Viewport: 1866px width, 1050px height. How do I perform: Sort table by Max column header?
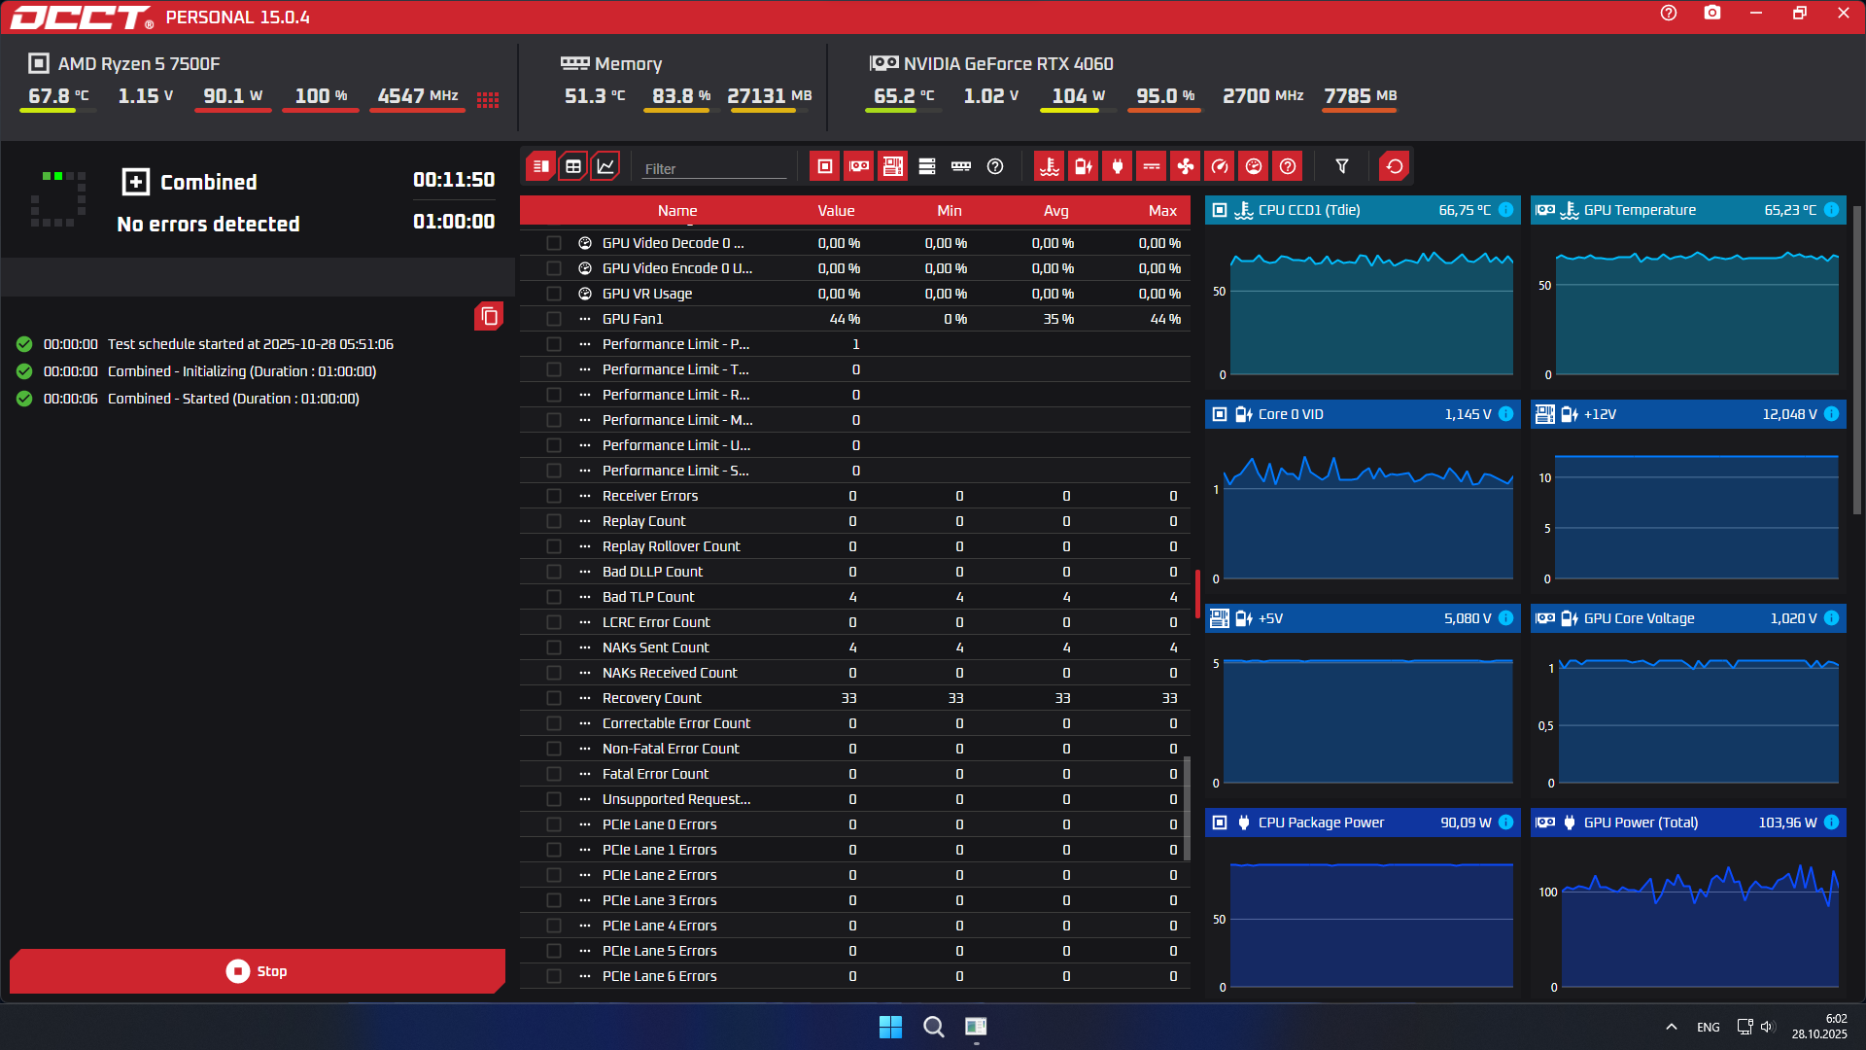[x=1162, y=211]
